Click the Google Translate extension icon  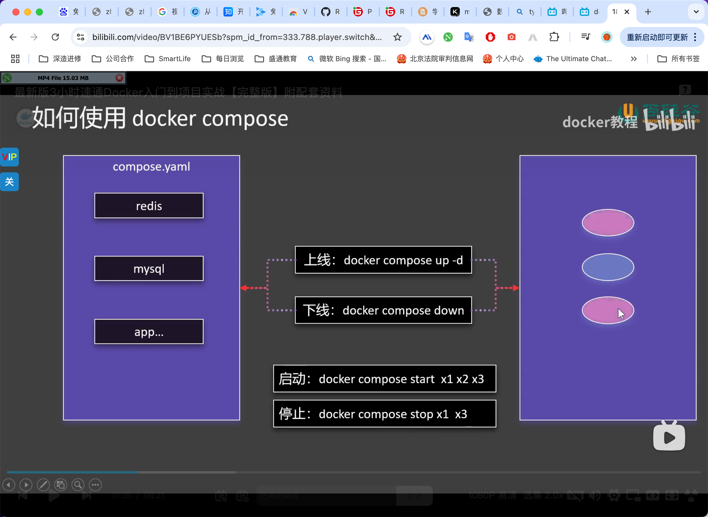469,37
